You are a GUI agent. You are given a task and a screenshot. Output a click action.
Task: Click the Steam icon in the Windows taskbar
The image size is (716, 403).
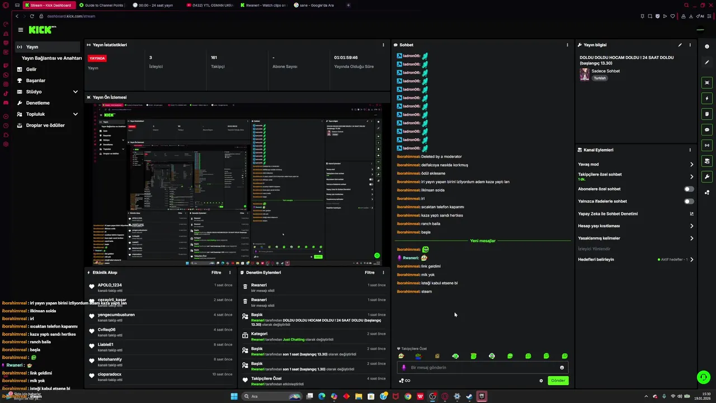(x=469, y=396)
